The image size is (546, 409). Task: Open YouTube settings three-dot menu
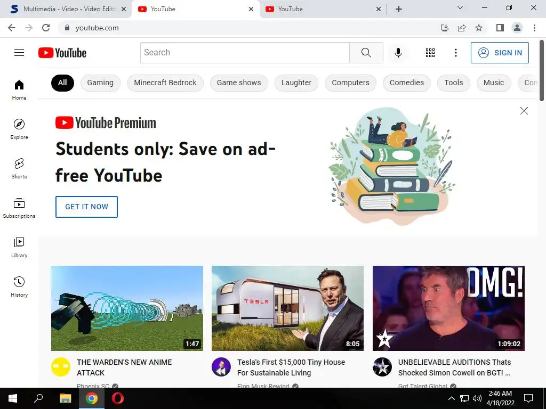coord(455,53)
